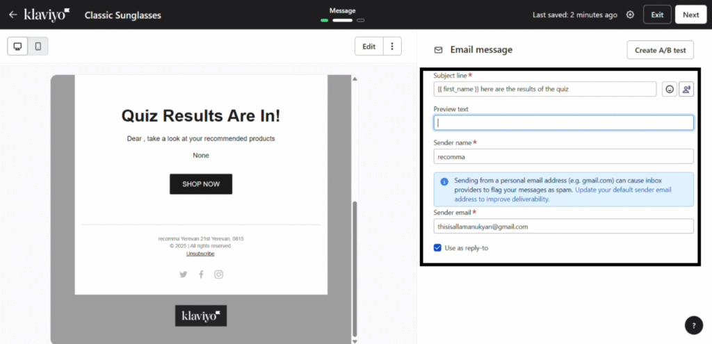Screen dimensions: 712x344
Task: Click the Facebook icon in email footer
Action: 201,275
